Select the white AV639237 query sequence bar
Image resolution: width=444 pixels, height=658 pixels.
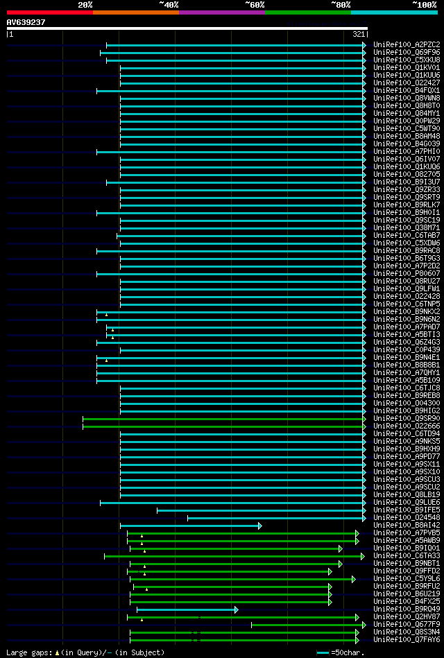coord(187,28)
